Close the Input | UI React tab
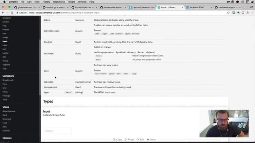This screenshot has width=255, height=143. click(182, 8)
